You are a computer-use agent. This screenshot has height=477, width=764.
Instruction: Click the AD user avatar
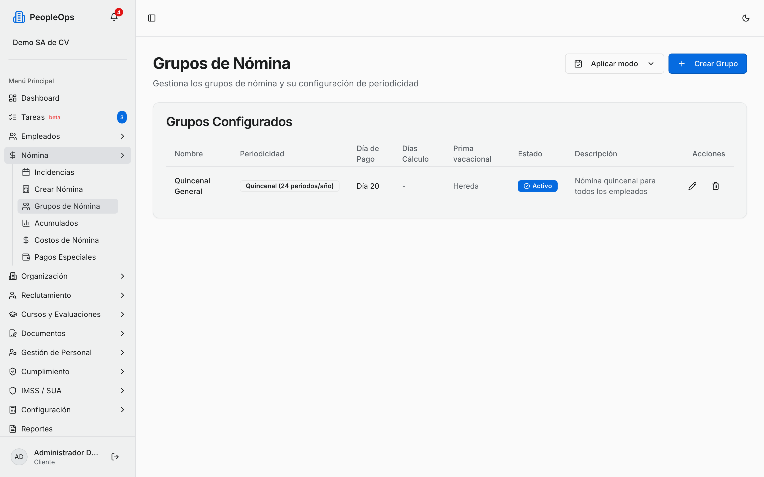click(x=19, y=457)
